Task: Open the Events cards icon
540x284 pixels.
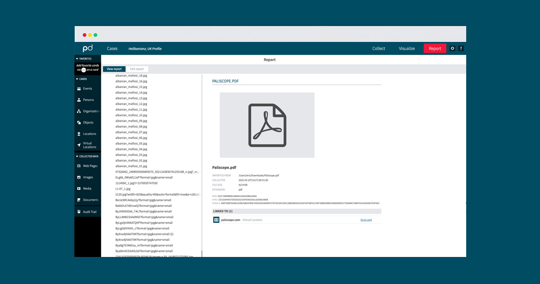Action: [x=79, y=89]
